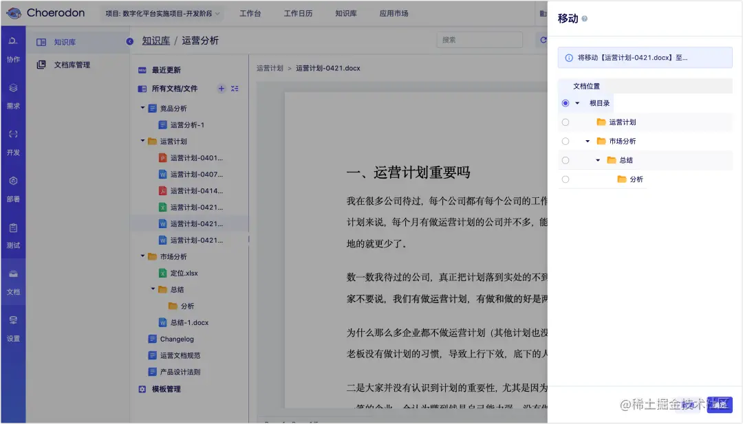Select the 总结 radio button in move panel
The height and width of the screenshot is (424, 743).
566,160
